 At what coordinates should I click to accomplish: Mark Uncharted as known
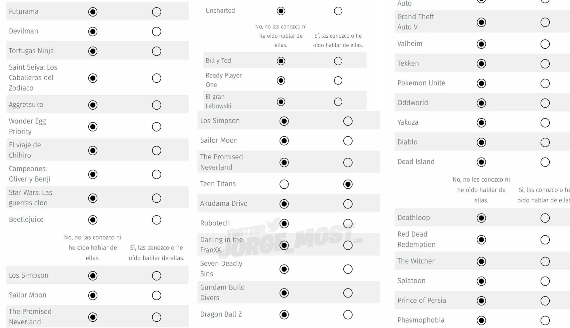tap(338, 11)
